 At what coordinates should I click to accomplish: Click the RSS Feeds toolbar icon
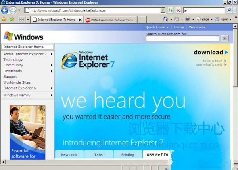(x=177, y=20)
